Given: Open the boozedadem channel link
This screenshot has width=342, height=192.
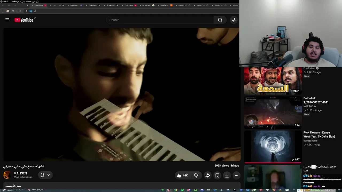Looking at the screenshot, I should (310, 141).
